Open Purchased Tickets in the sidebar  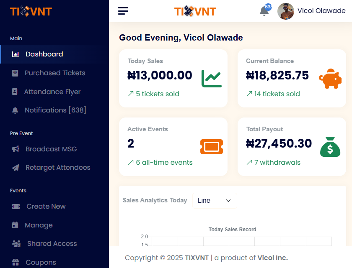[54, 73]
